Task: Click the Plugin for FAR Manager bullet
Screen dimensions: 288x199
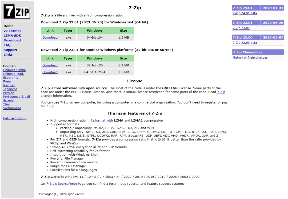Action: 68,166
